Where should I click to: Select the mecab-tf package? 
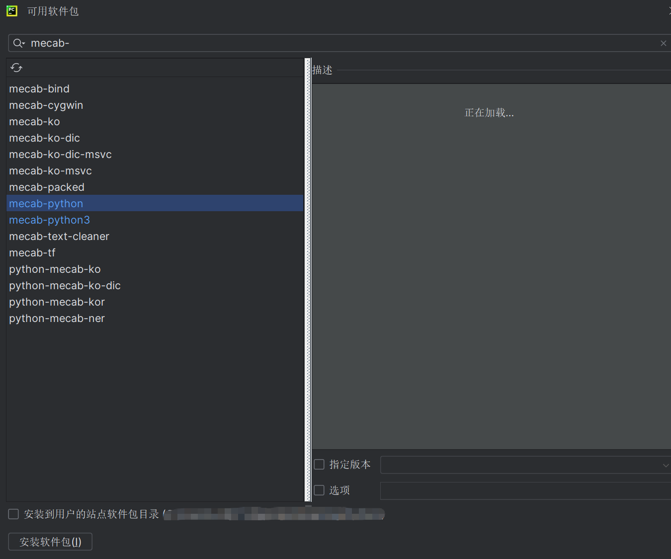coord(32,252)
